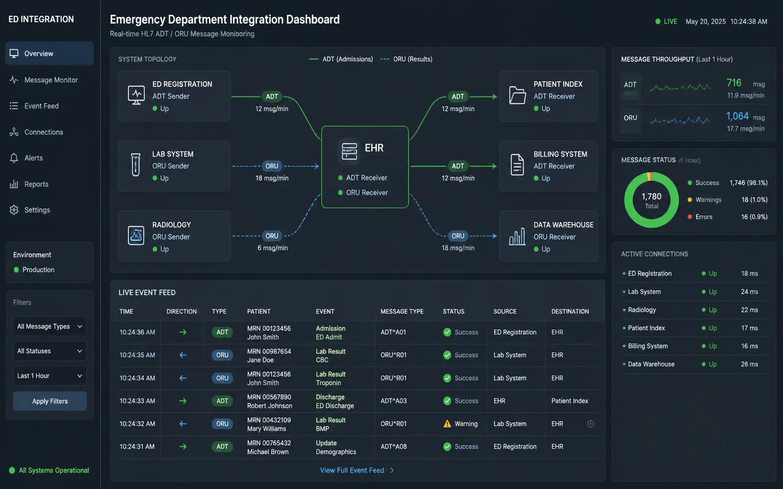The height and width of the screenshot is (489, 783).
Task: Click the ADT throughput sparkline
Action: [681, 88]
